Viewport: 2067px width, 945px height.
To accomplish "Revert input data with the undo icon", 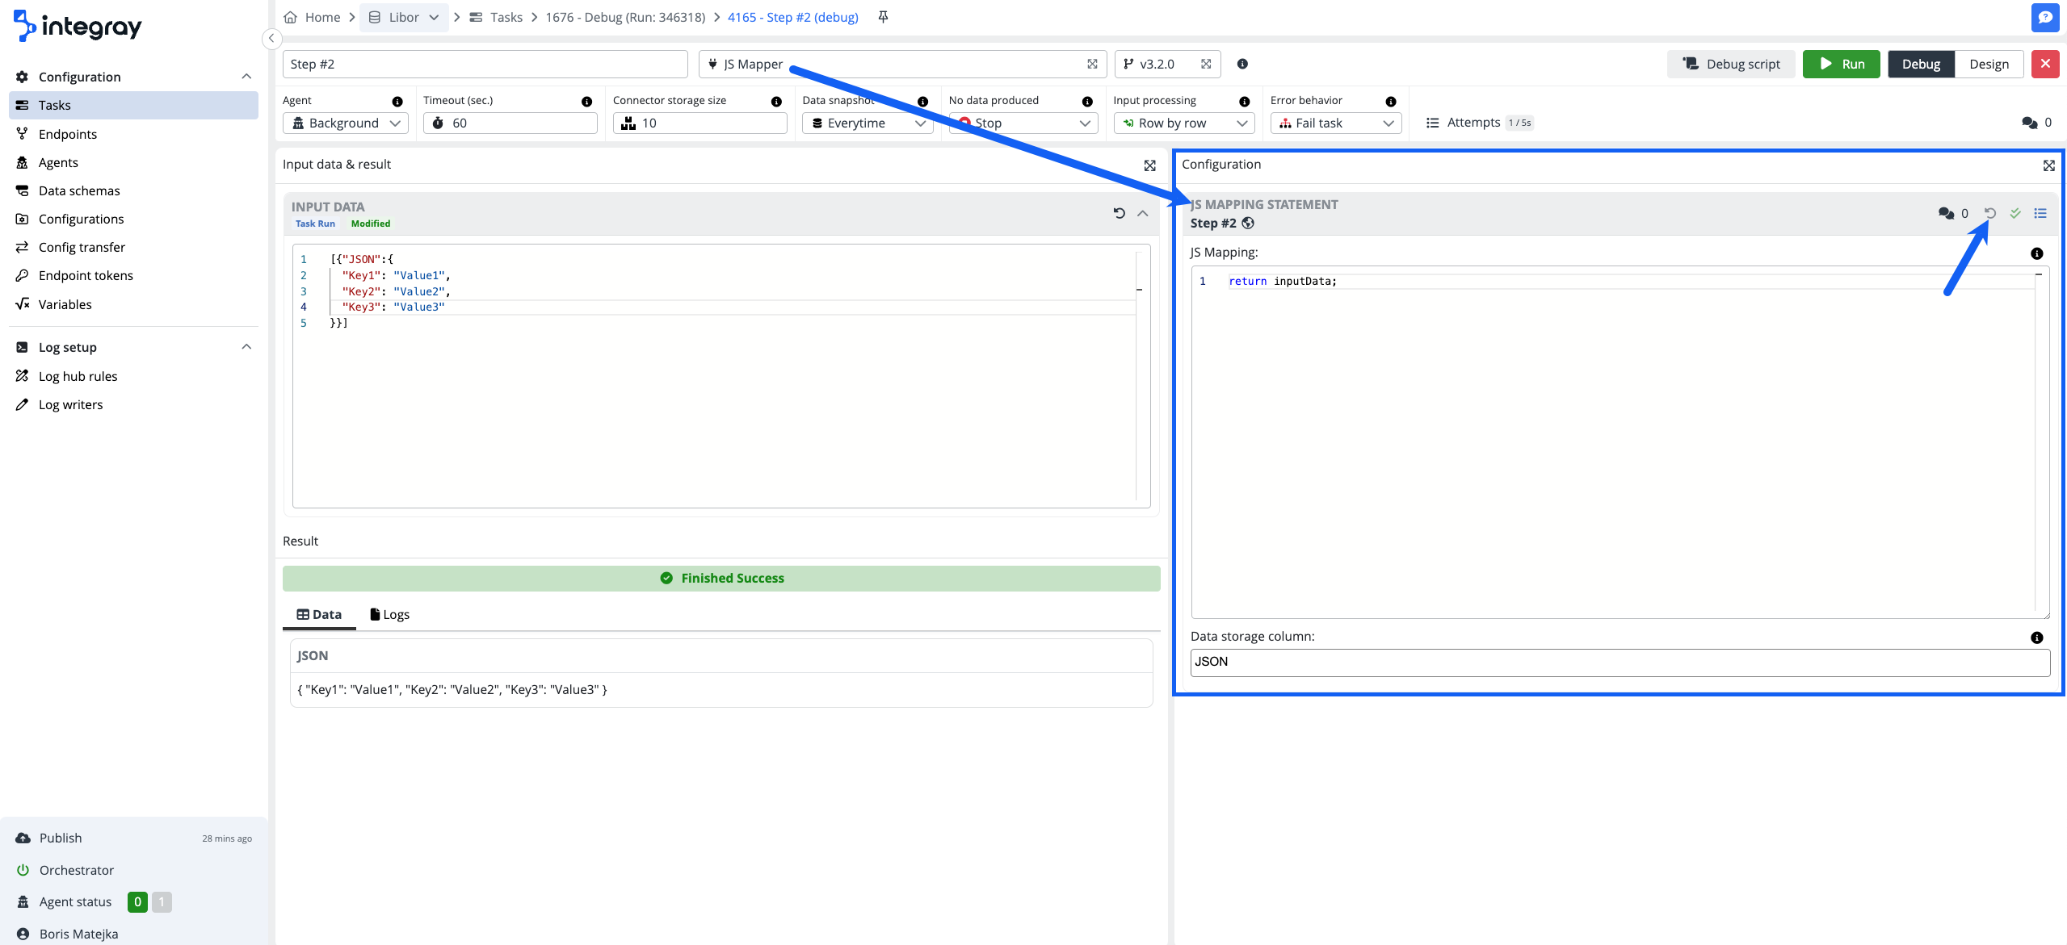I will 1119,213.
